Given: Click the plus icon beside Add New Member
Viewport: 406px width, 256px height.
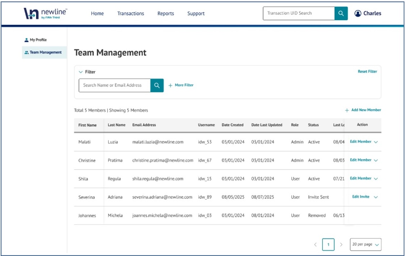Looking at the screenshot, I should (347, 110).
